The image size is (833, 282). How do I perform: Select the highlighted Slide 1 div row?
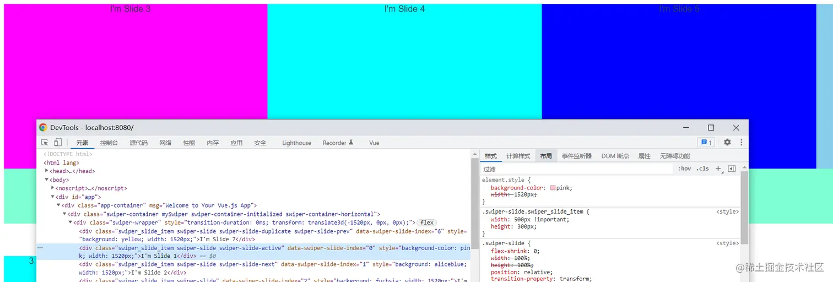pyautogui.click(x=253, y=252)
